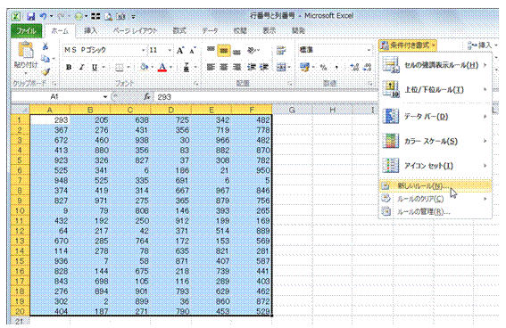This screenshot has width=506, height=328.
Task: Click the Undo arrow icon
Action: tap(43, 16)
